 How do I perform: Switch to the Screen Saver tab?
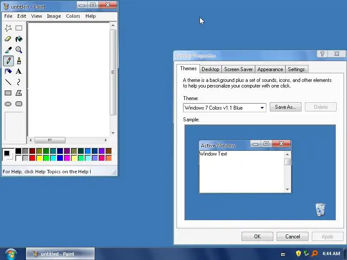click(238, 69)
